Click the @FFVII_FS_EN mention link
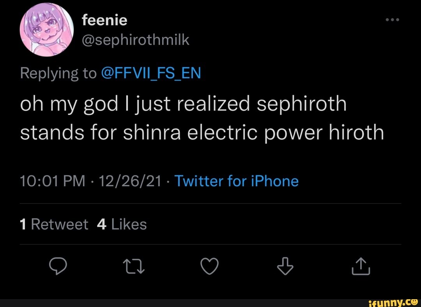 [x=150, y=72]
